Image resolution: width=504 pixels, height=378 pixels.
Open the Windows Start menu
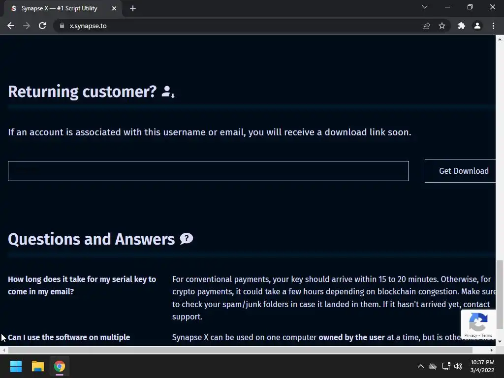click(16, 366)
